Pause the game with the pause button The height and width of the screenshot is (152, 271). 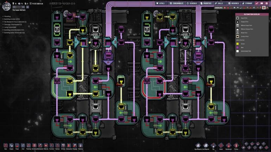14,7
